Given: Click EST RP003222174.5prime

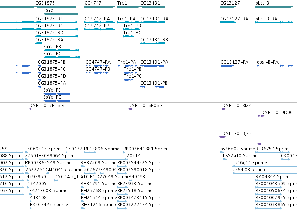Looking at the screenshot, I should 122,208.
